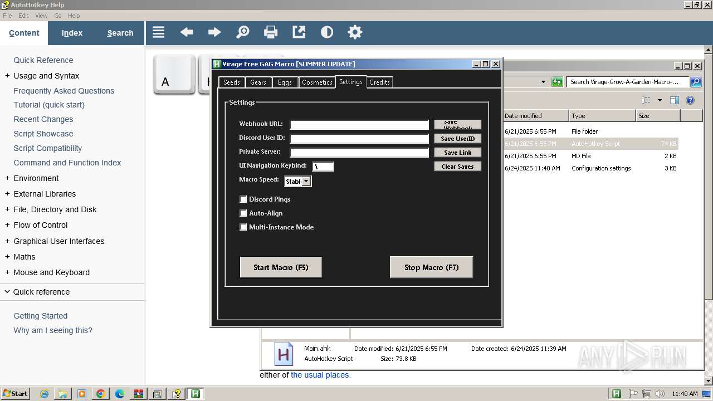Screen dimensions: 713x401
Task: Click the Save Link button
Action: point(458,153)
